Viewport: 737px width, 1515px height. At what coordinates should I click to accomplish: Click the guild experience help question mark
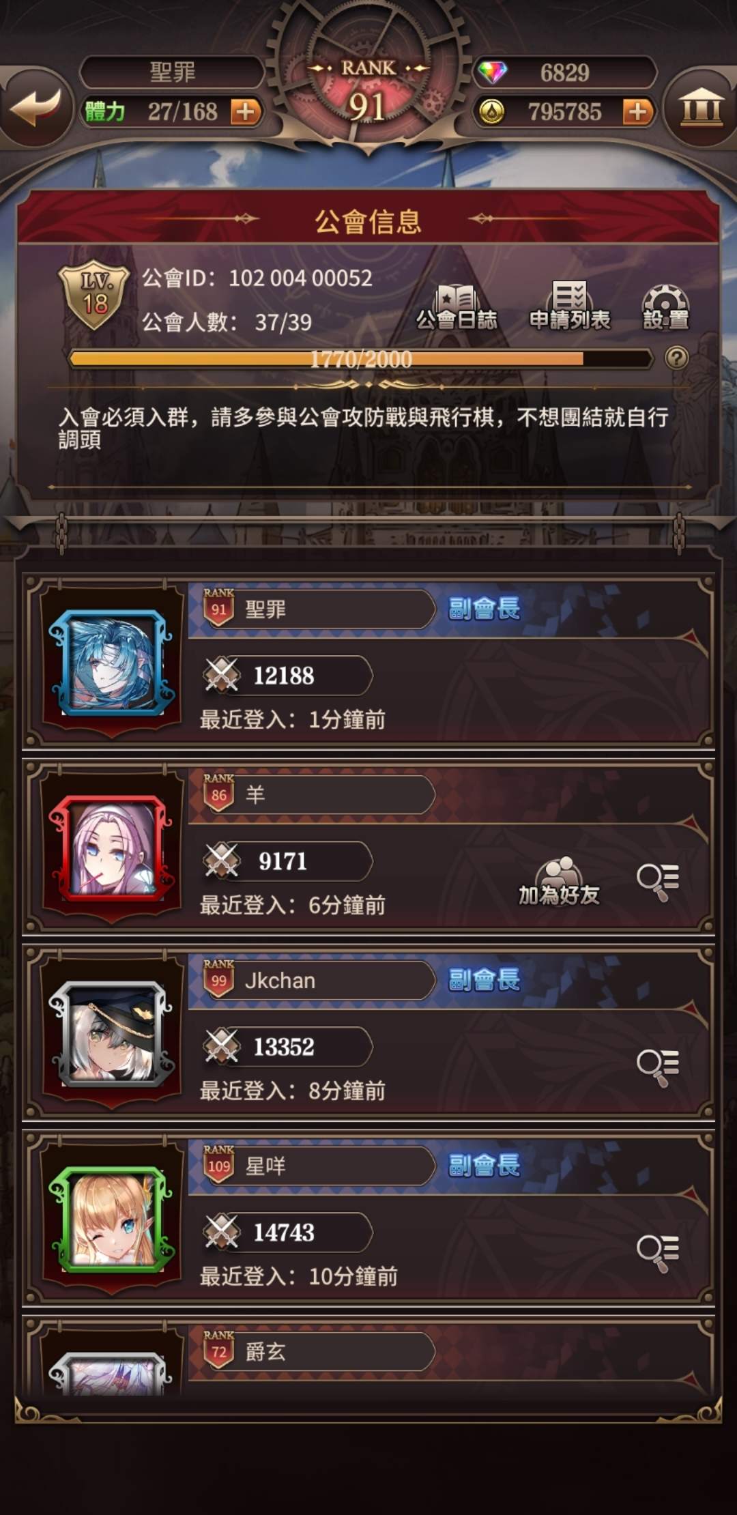[x=676, y=358]
